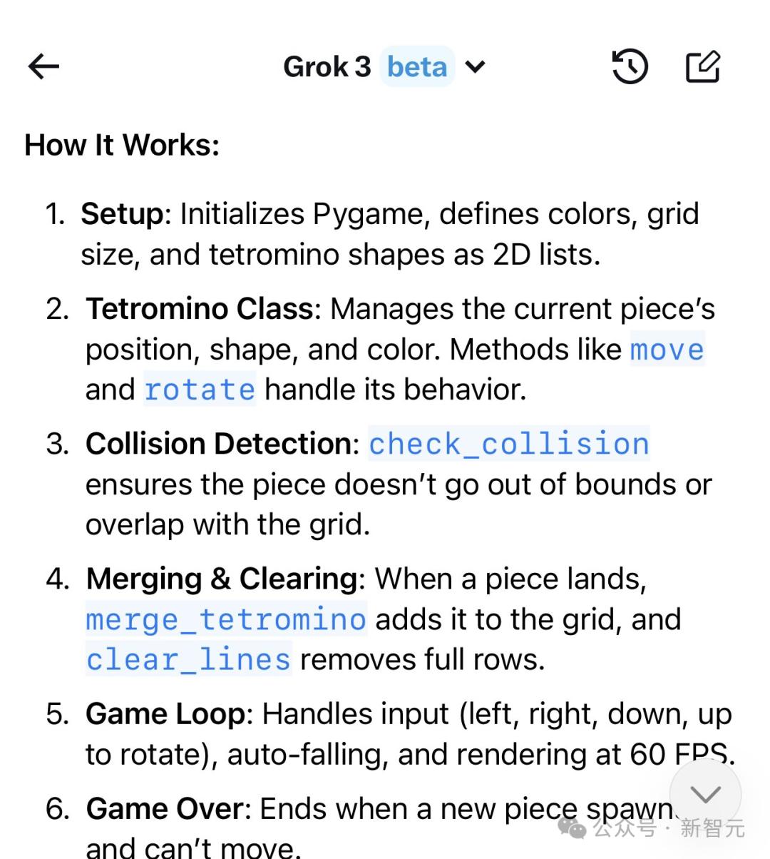This screenshot has height=859, width=770.
Task: Select the Tetromino Class bold label
Action: point(200,309)
